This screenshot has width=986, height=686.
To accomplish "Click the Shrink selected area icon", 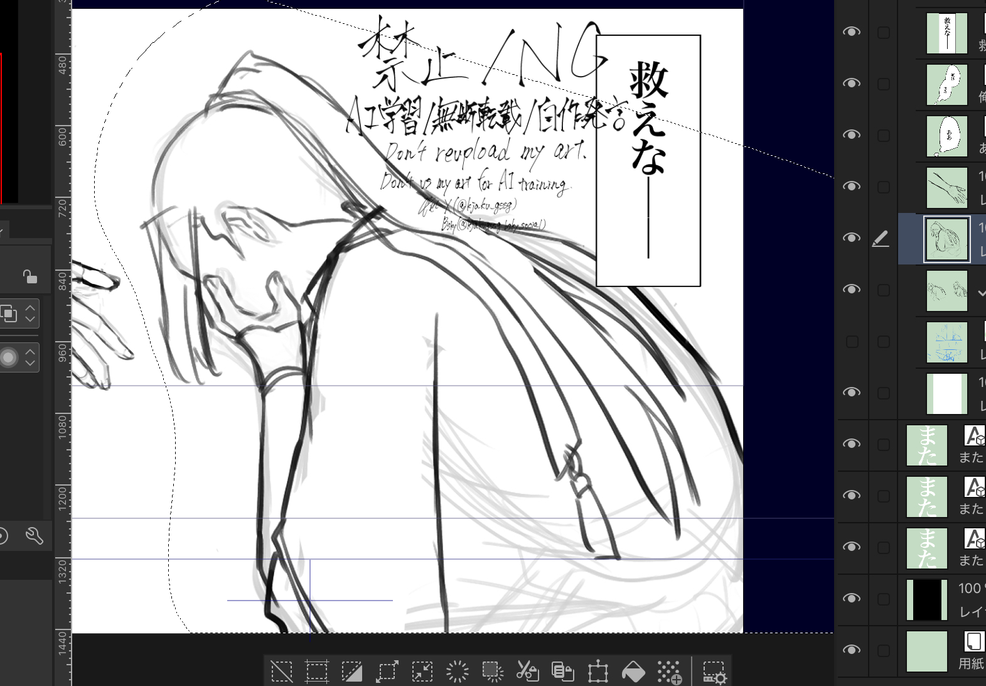I will 422,672.
